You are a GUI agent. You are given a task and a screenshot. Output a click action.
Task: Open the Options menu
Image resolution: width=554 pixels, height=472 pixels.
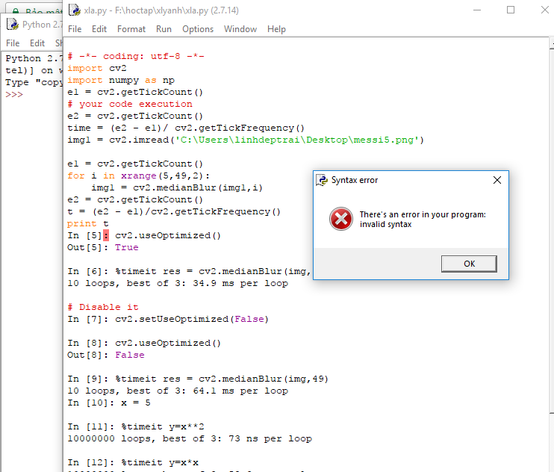198,29
